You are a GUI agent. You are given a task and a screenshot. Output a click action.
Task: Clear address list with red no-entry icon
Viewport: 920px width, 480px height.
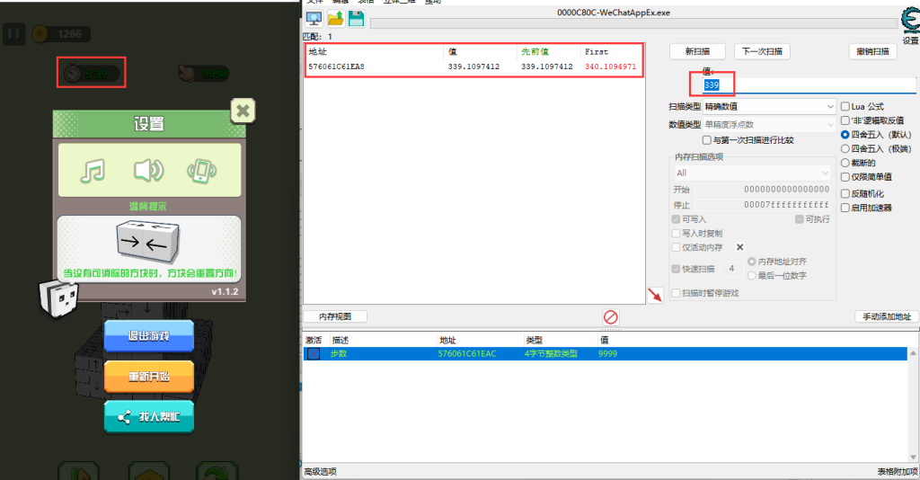tap(611, 317)
